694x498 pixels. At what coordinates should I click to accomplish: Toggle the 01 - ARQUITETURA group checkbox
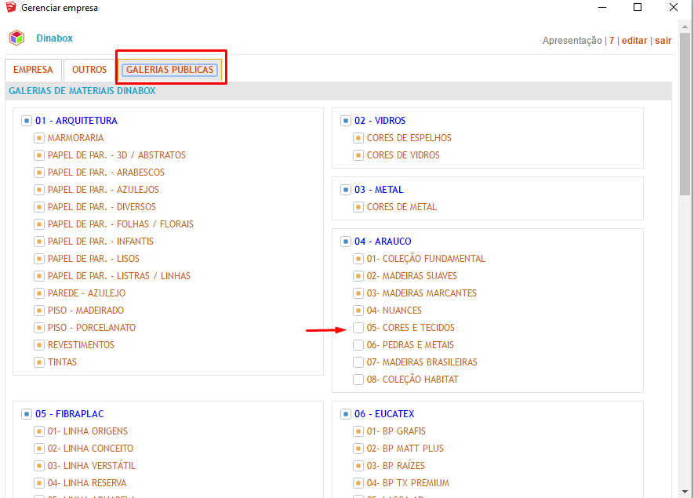27,121
